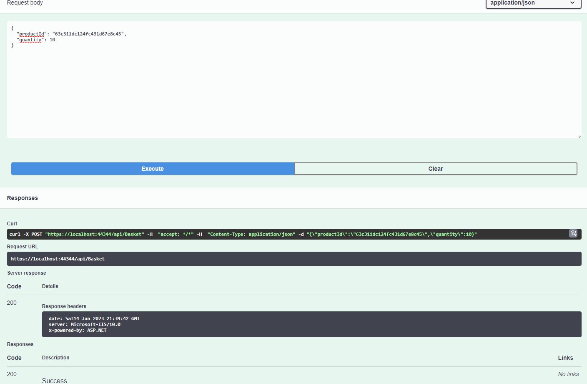This screenshot has height=384, width=587.
Task: Click the Execute button
Action: [x=152, y=169]
